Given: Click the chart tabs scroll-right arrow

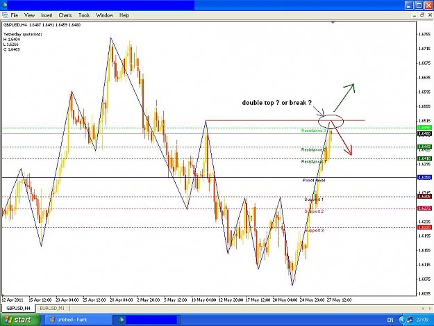Looking at the screenshot, I should tap(429, 308).
